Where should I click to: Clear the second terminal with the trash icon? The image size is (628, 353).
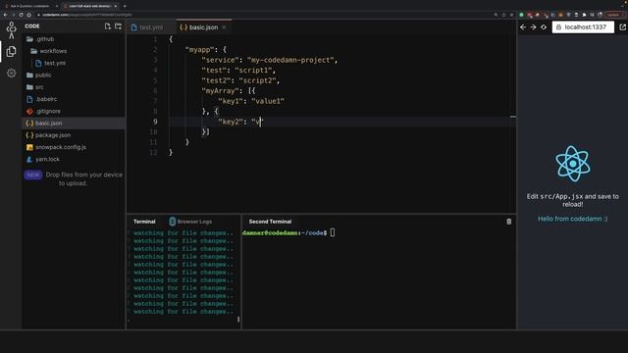pos(508,222)
